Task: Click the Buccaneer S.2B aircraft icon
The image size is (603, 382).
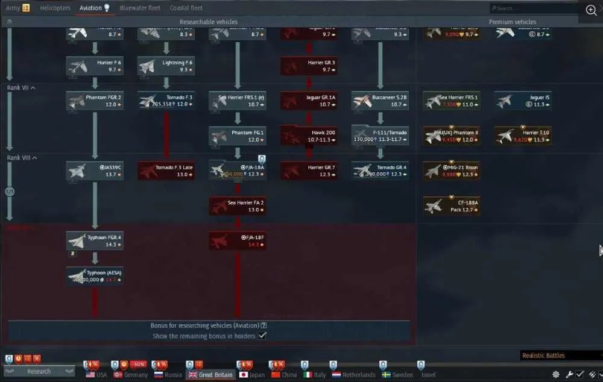Action: click(362, 101)
